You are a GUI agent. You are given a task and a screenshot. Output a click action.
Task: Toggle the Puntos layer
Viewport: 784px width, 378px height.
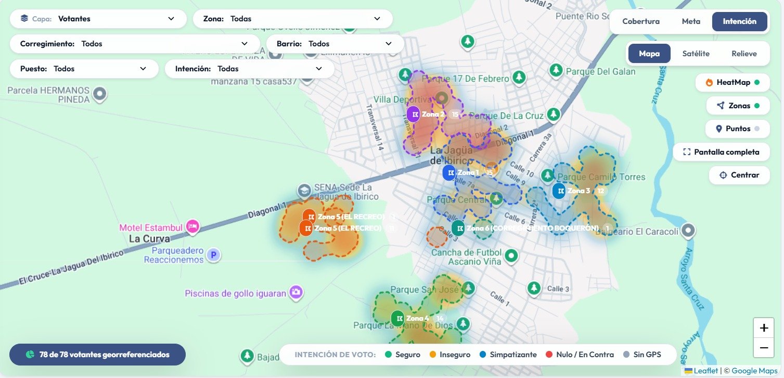[737, 129]
